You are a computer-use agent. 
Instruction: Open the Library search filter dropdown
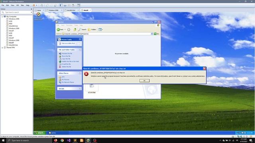31,12
